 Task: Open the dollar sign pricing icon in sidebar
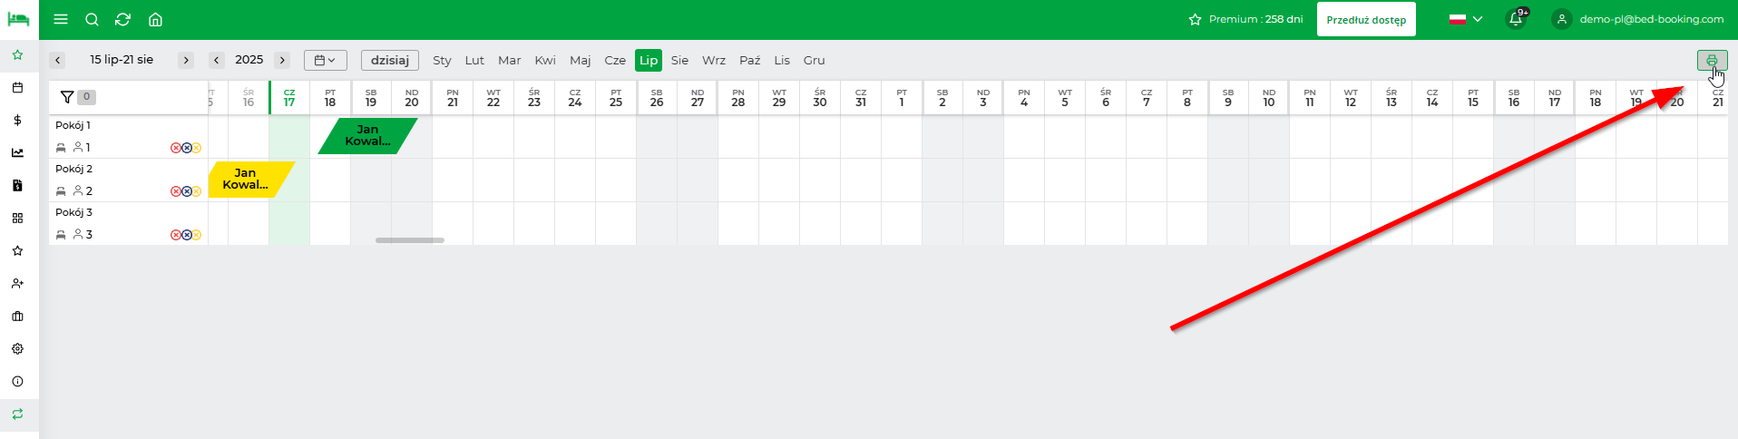17,120
